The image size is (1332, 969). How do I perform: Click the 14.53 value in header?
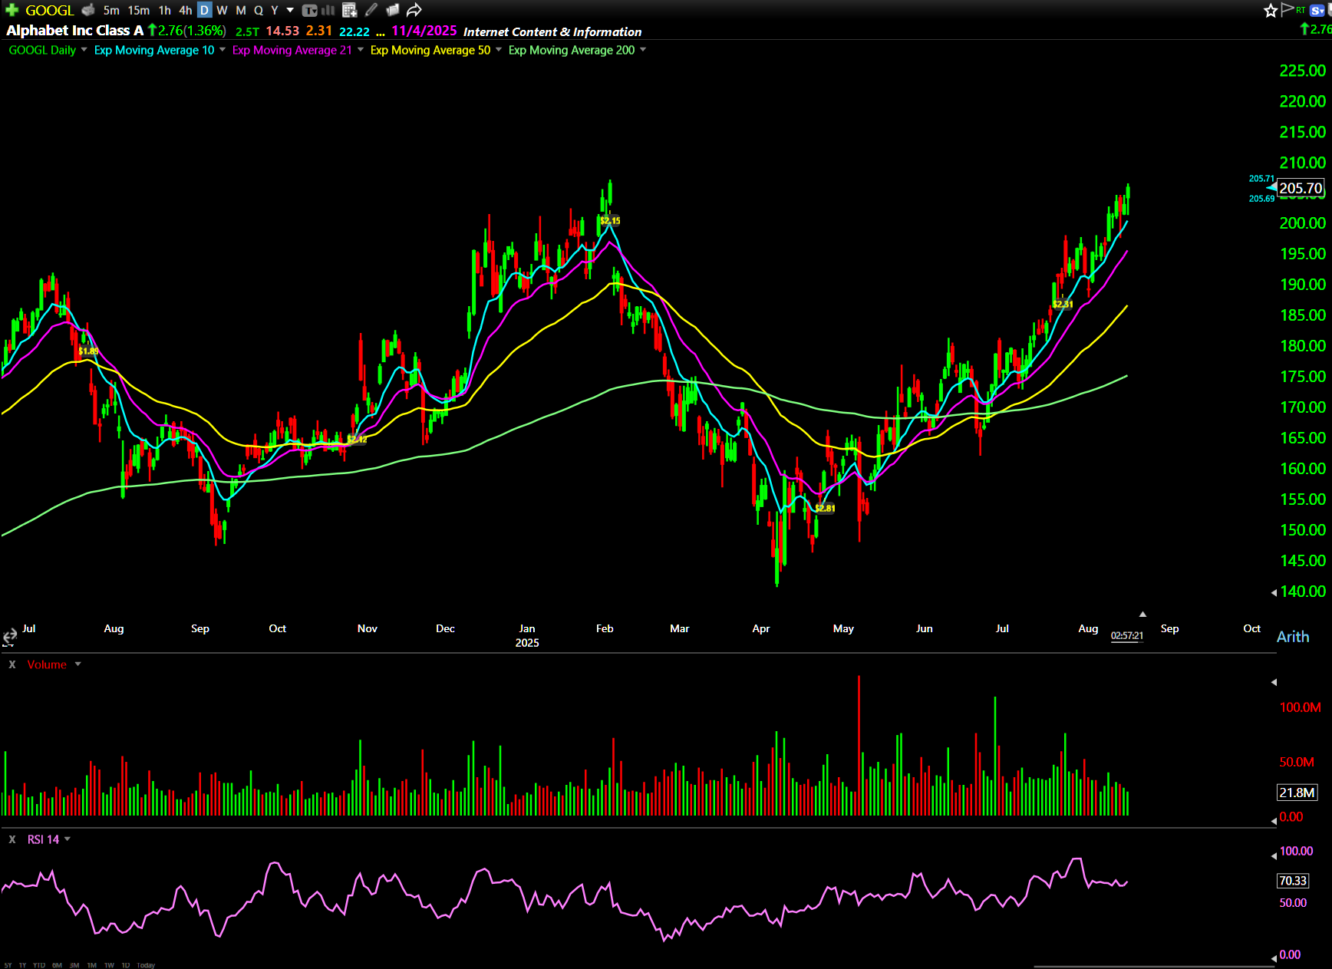(x=282, y=31)
